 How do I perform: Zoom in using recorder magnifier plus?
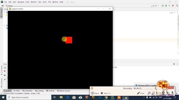tap(149, 93)
